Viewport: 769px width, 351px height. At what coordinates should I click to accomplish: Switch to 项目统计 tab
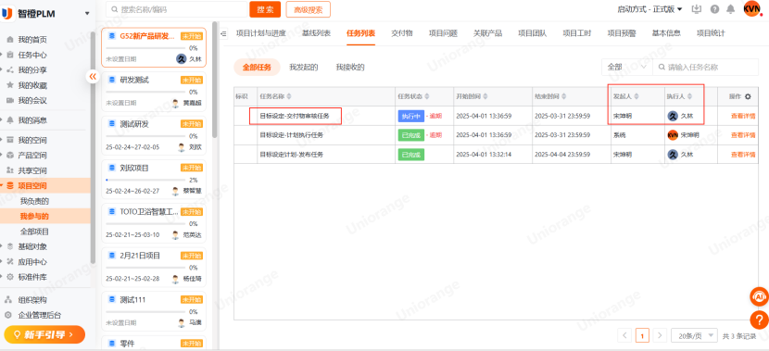pos(711,33)
